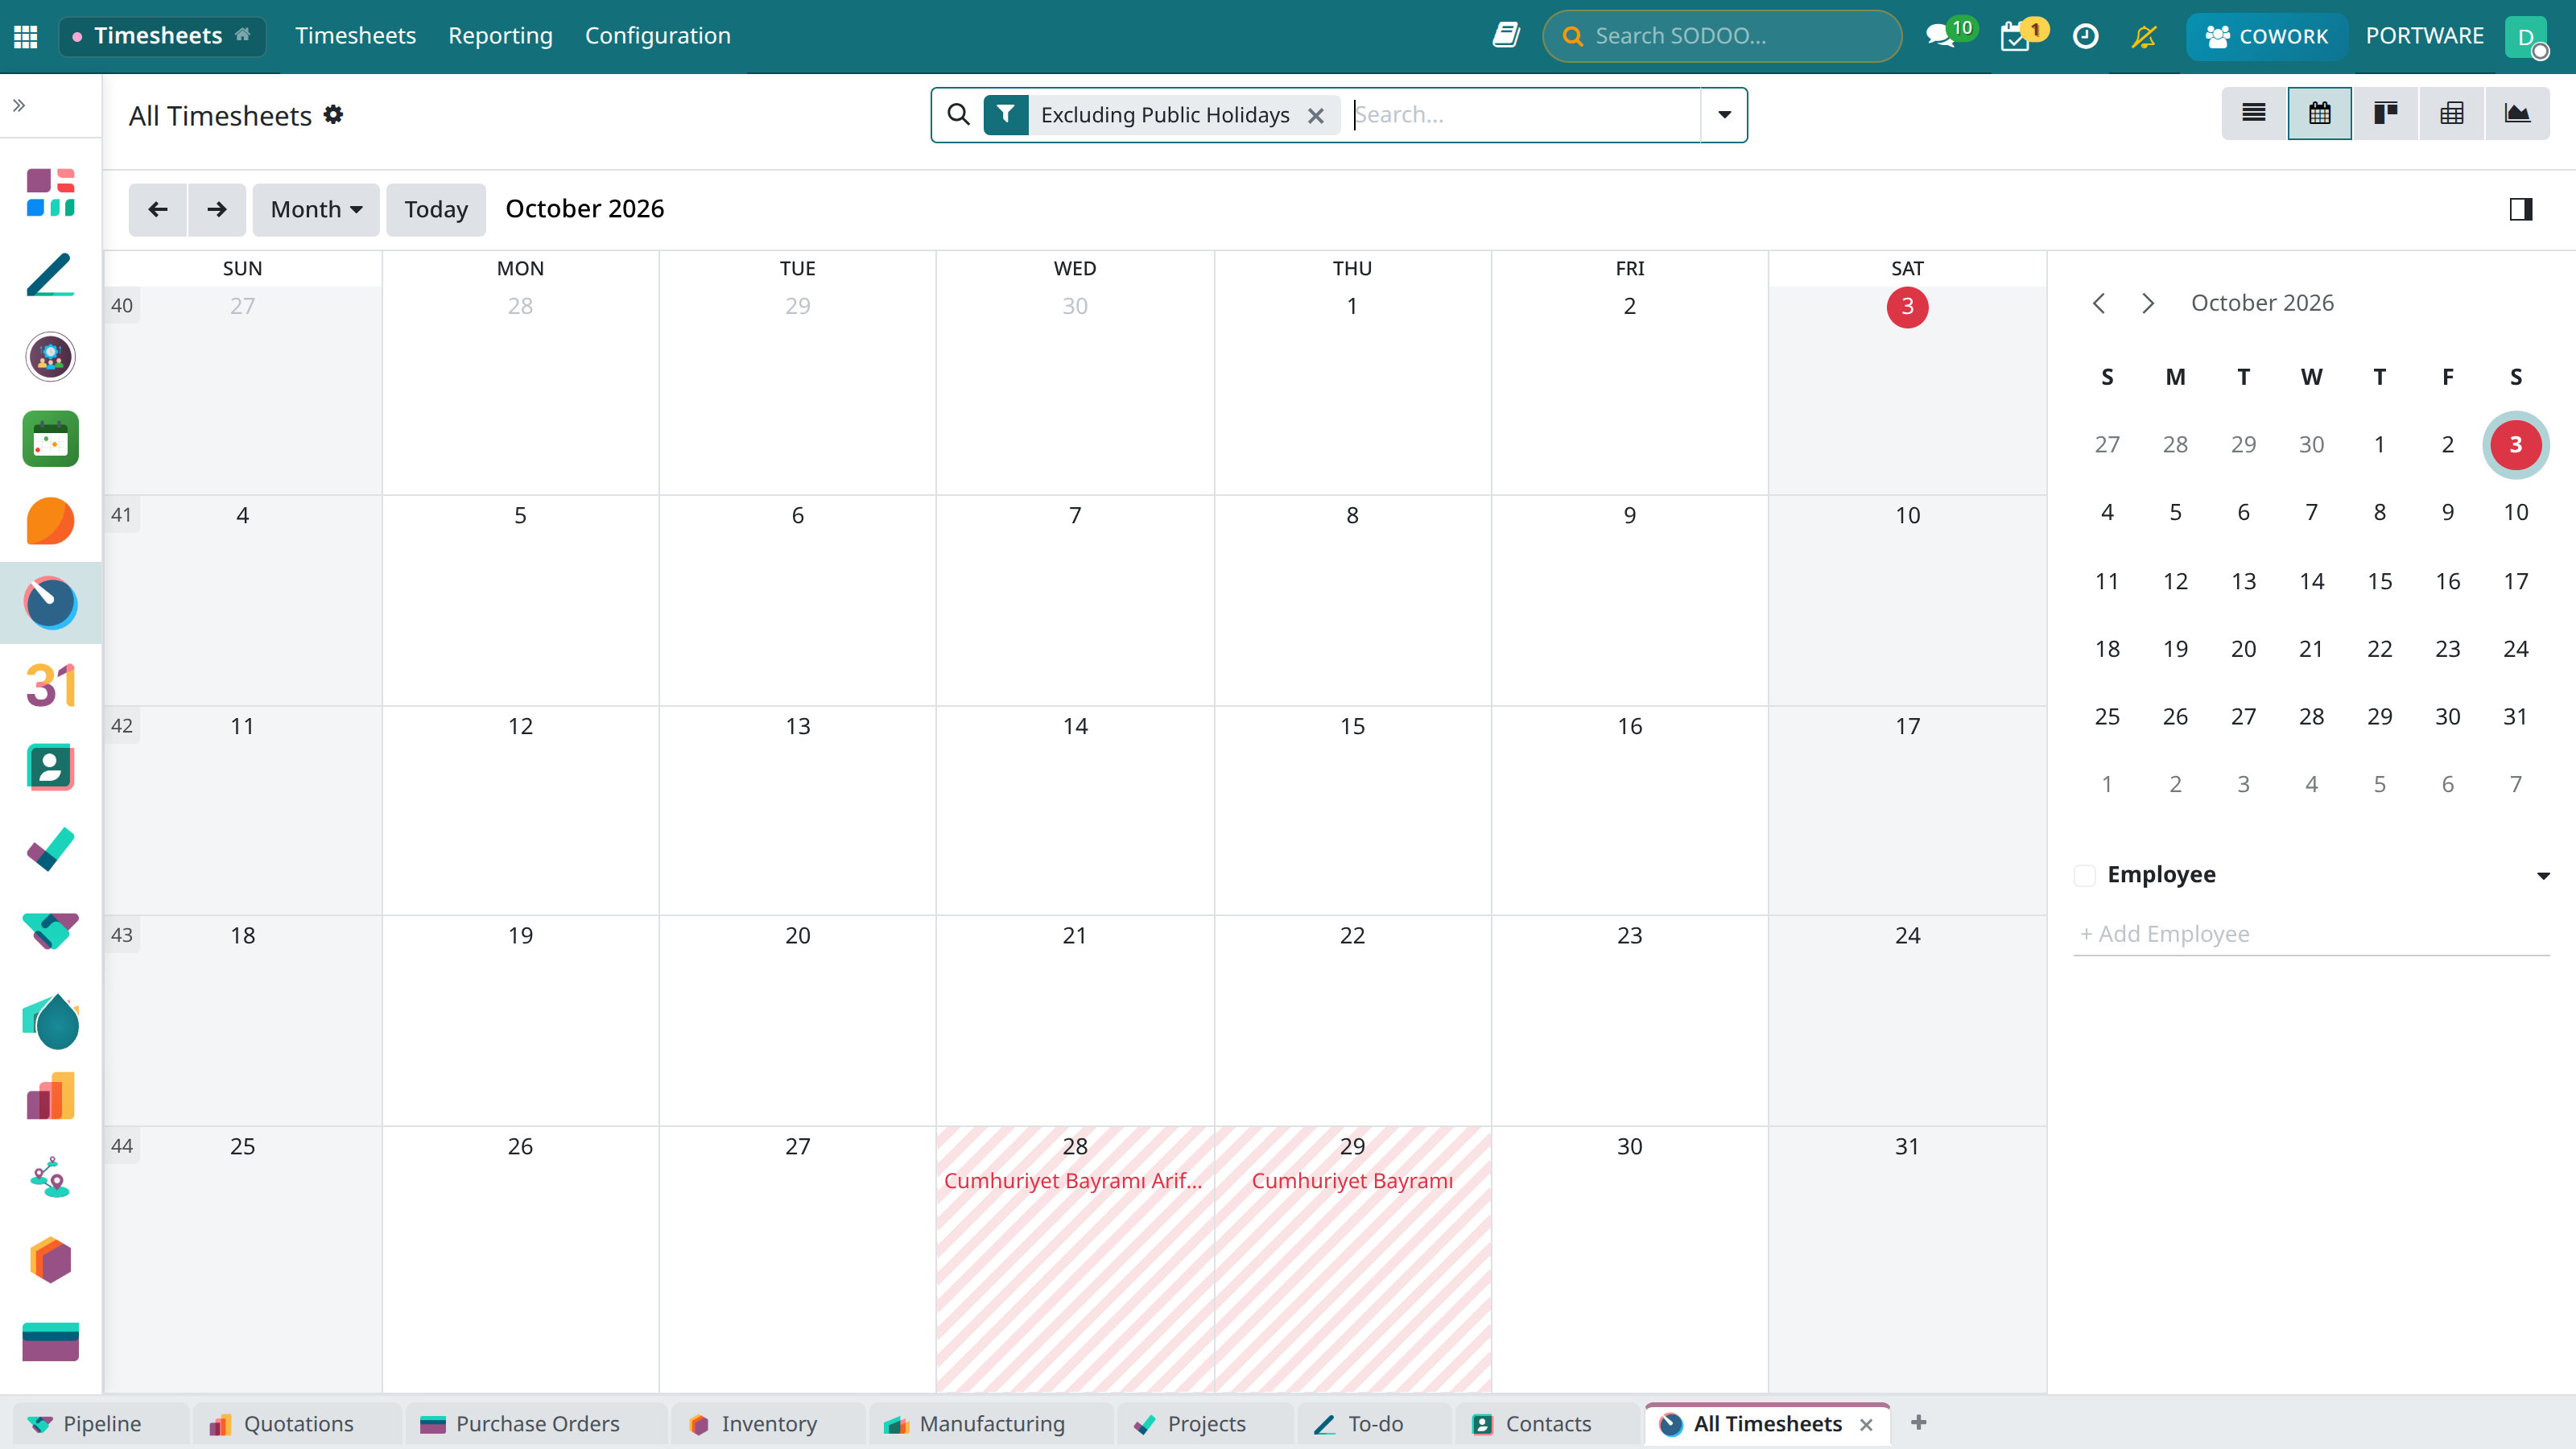Open the Dashboards app icon in sidebar

tap(51, 193)
